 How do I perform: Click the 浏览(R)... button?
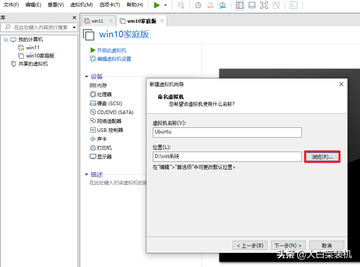[x=322, y=157]
